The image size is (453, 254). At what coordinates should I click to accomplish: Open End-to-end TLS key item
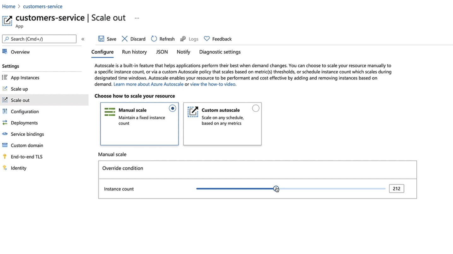click(x=26, y=157)
